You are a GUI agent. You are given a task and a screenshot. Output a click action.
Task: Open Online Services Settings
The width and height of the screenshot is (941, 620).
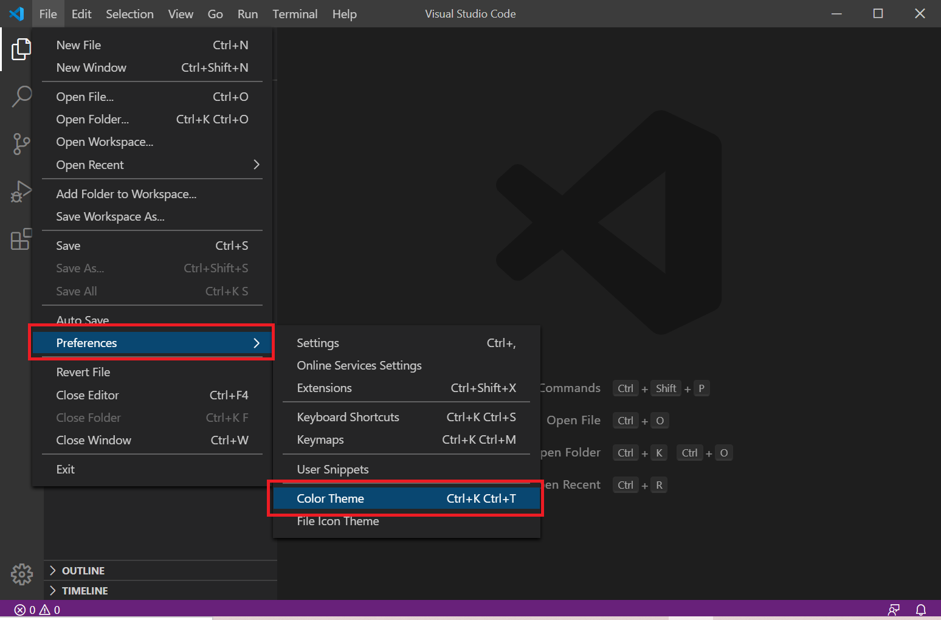(x=406, y=365)
